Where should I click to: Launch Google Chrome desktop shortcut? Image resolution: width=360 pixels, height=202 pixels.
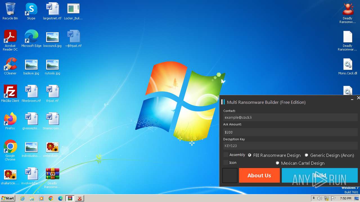[10, 151]
